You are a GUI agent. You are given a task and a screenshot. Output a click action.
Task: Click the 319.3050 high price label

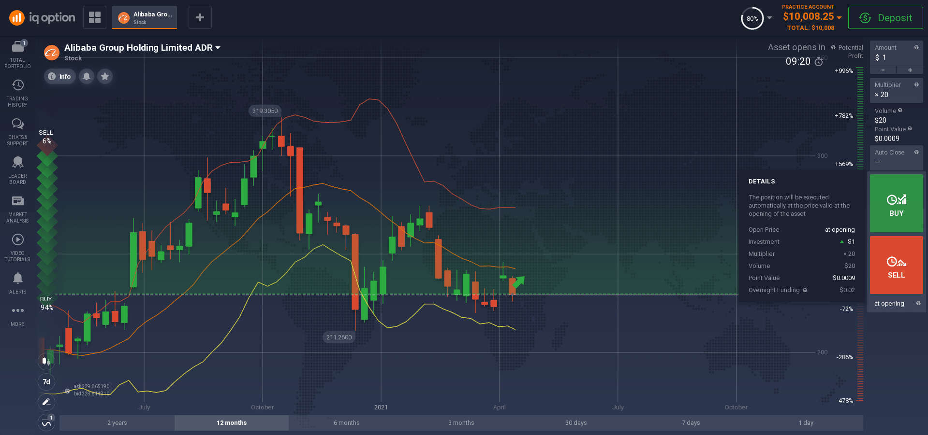tap(265, 111)
